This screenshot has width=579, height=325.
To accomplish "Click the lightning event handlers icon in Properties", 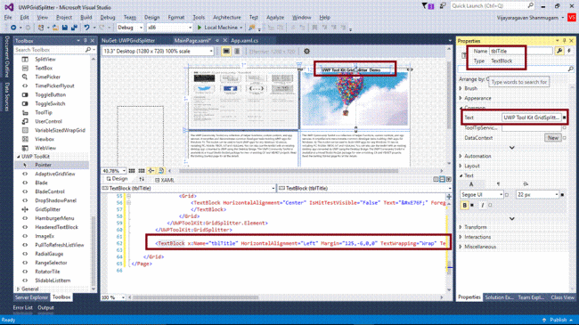I will [569, 51].
